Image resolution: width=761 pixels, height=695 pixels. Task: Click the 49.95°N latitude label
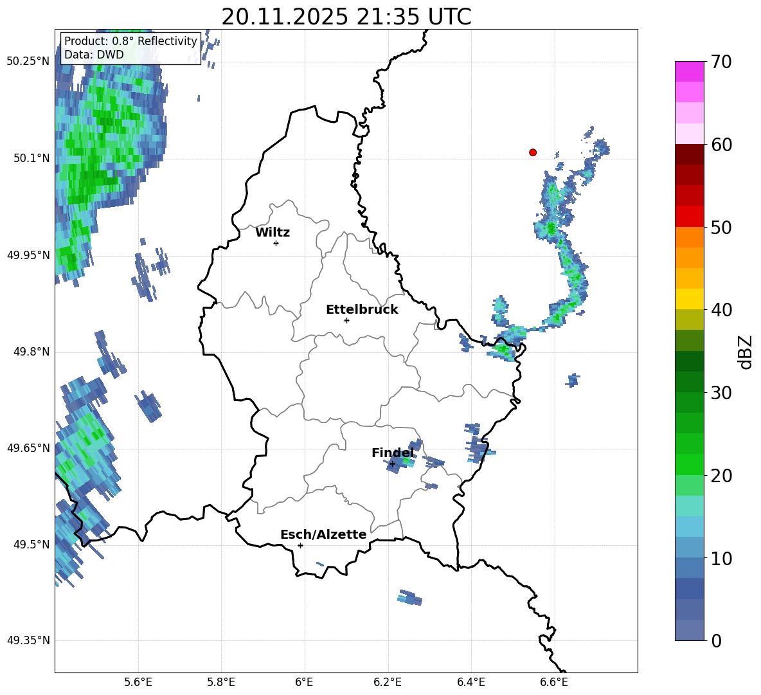[28, 255]
